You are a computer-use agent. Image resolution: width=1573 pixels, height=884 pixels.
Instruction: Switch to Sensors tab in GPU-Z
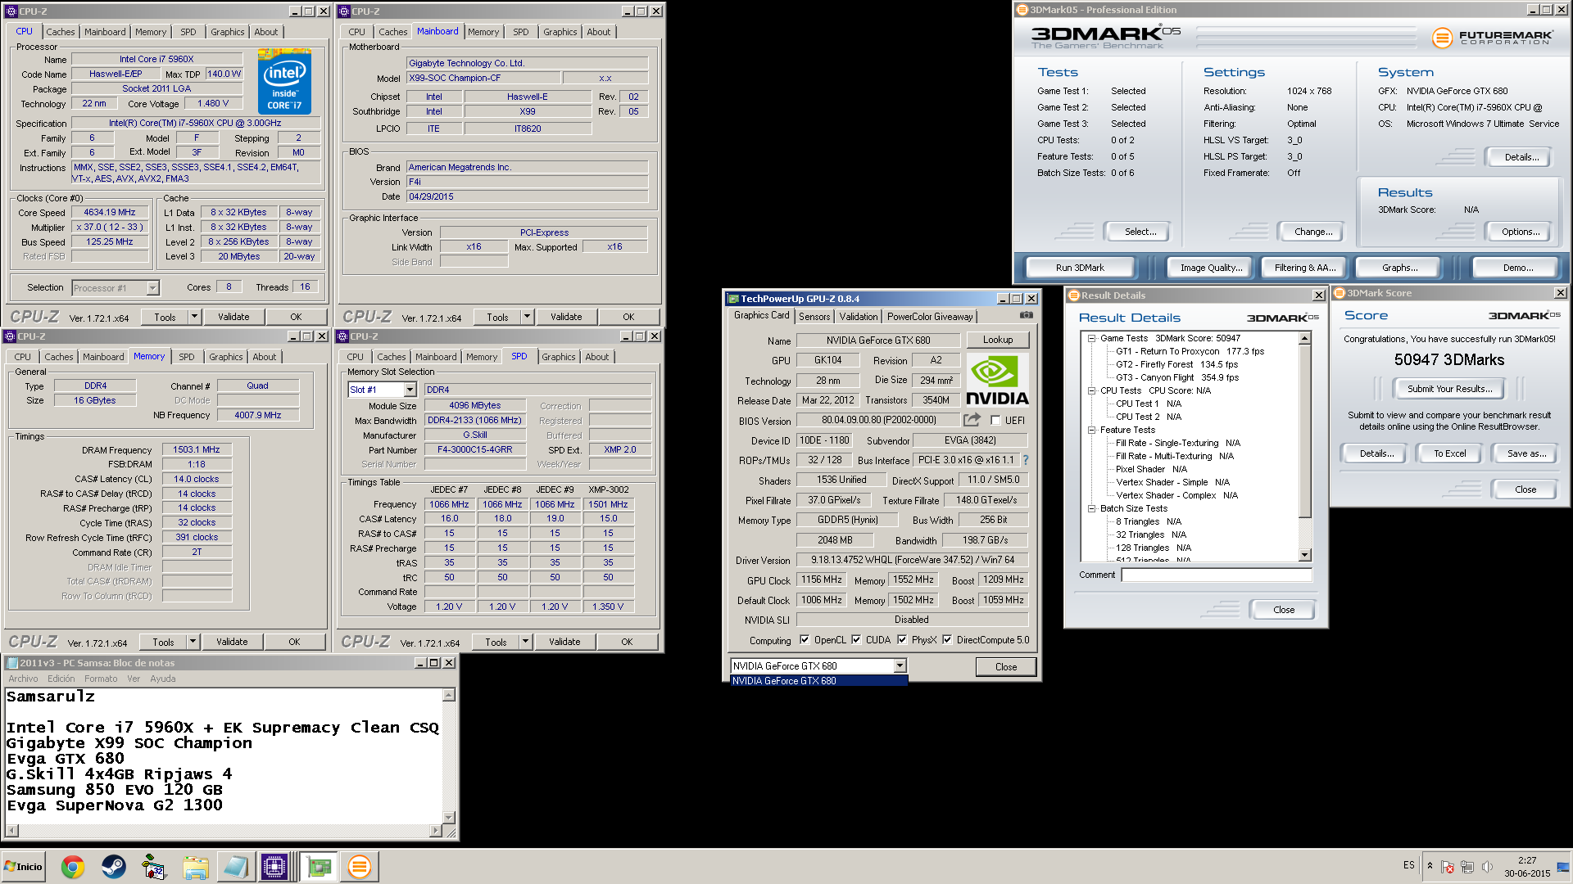(814, 317)
